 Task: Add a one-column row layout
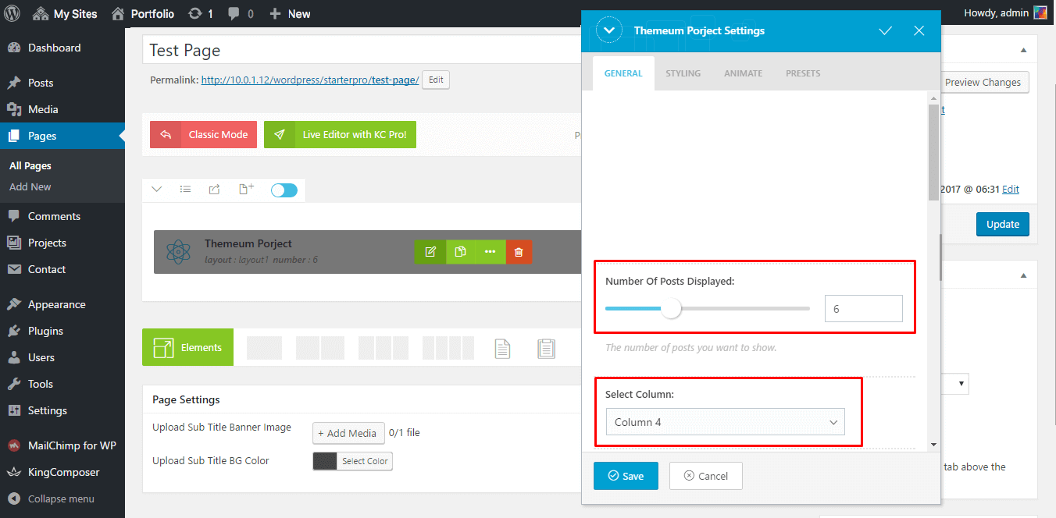[264, 348]
